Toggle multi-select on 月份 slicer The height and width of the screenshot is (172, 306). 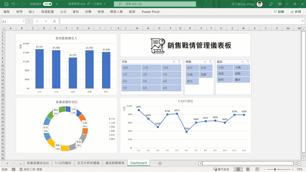(174, 62)
